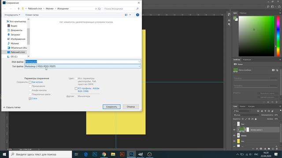The height and width of the screenshot is (158, 282).
Task: Click the add layer mask icon
Action: (x=261, y=149)
